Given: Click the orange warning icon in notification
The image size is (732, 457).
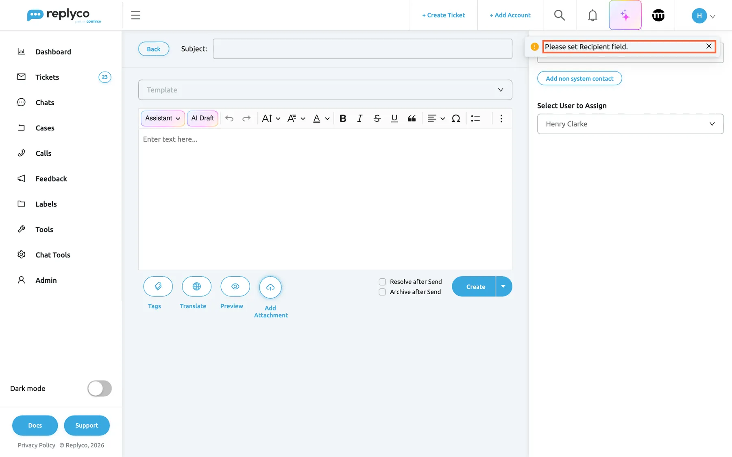Looking at the screenshot, I should (x=535, y=47).
